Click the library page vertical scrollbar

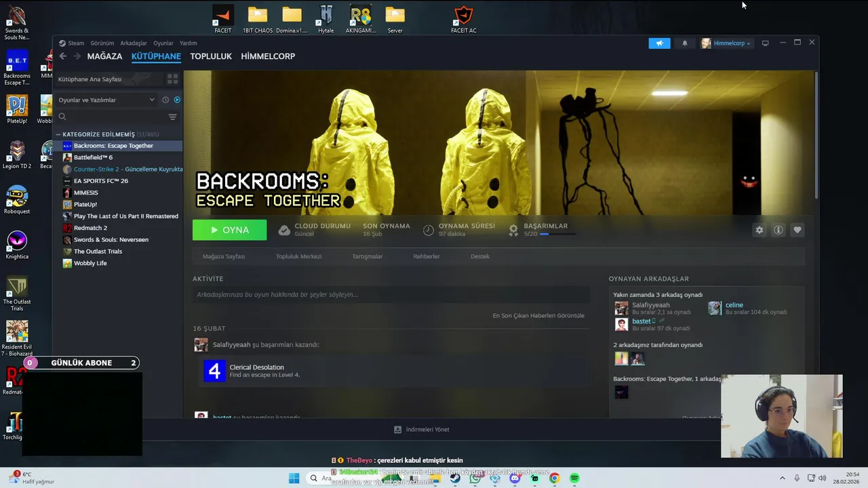click(816, 136)
